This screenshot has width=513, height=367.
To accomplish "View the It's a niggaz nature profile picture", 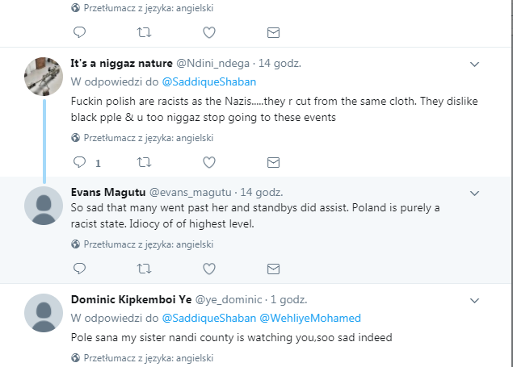I will (x=44, y=77).
